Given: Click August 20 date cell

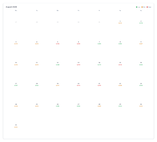Looking at the screenshot, I should (78, 84).
